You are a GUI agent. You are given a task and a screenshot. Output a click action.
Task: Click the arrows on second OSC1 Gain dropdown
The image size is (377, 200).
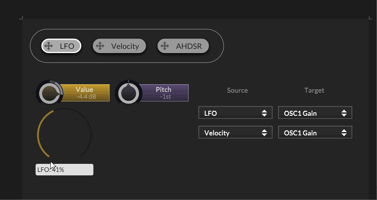click(344, 133)
